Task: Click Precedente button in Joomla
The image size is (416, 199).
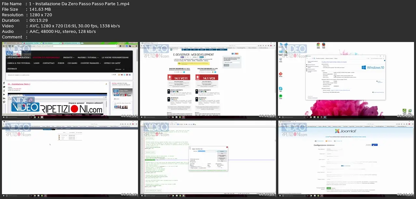Action: click(x=368, y=145)
